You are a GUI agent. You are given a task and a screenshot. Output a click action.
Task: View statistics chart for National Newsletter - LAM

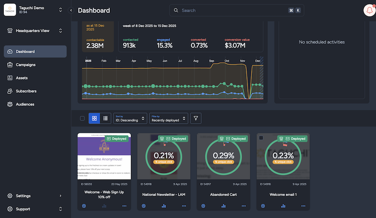tap(164, 206)
